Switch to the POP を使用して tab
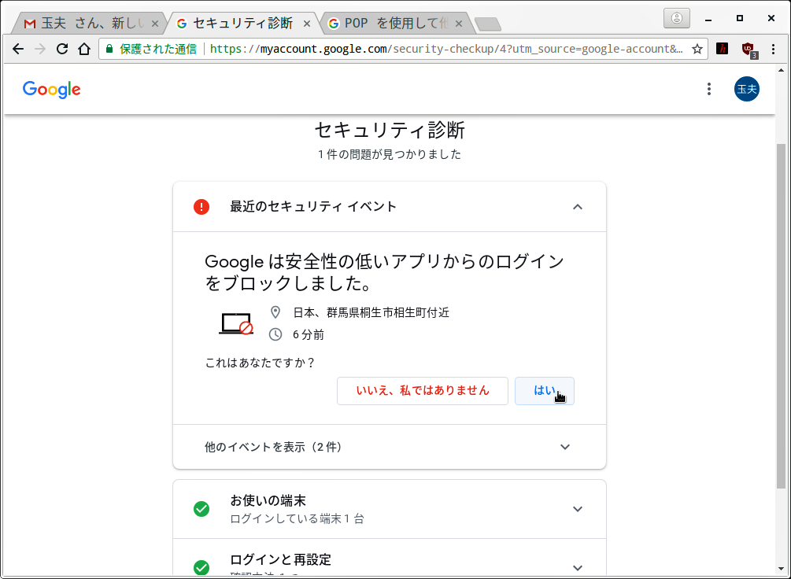The width and height of the screenshot is (791, 579). click(x=395, y=24)
